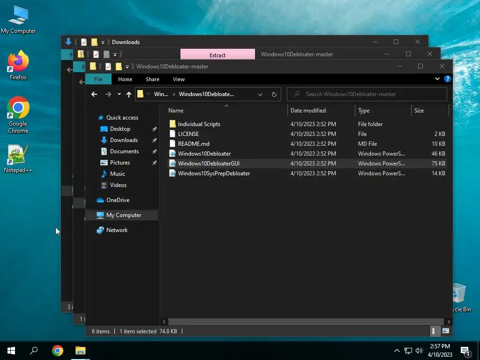Open volume speaker tray icon
480x360 pixels.
(x=419, y=351)
